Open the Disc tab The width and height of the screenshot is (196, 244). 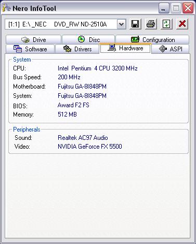point(88,40)
